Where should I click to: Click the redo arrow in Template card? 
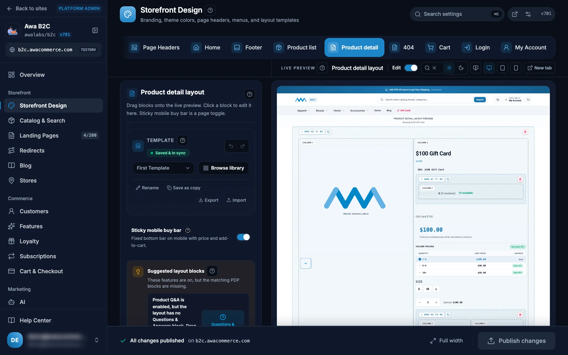click(242, 146)
